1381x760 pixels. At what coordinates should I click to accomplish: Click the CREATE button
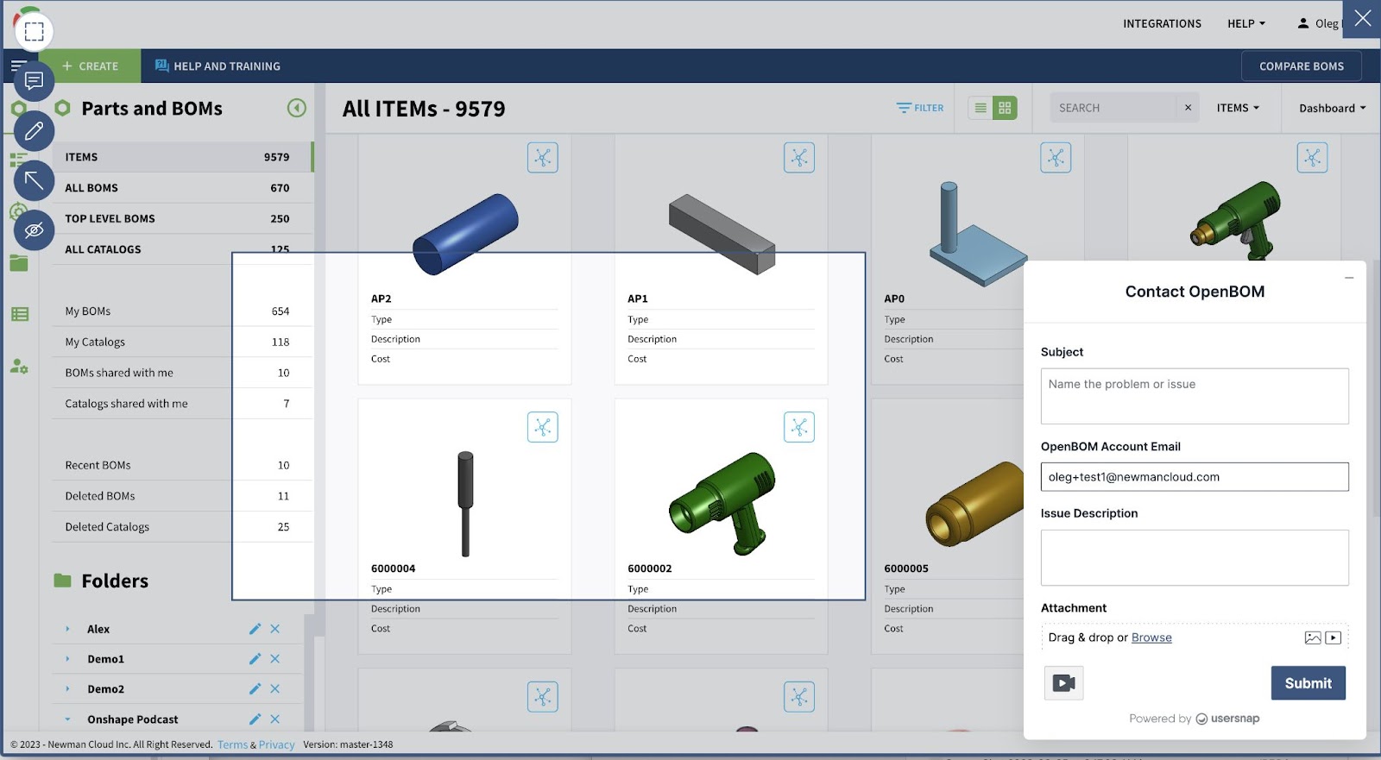[90, 66]
